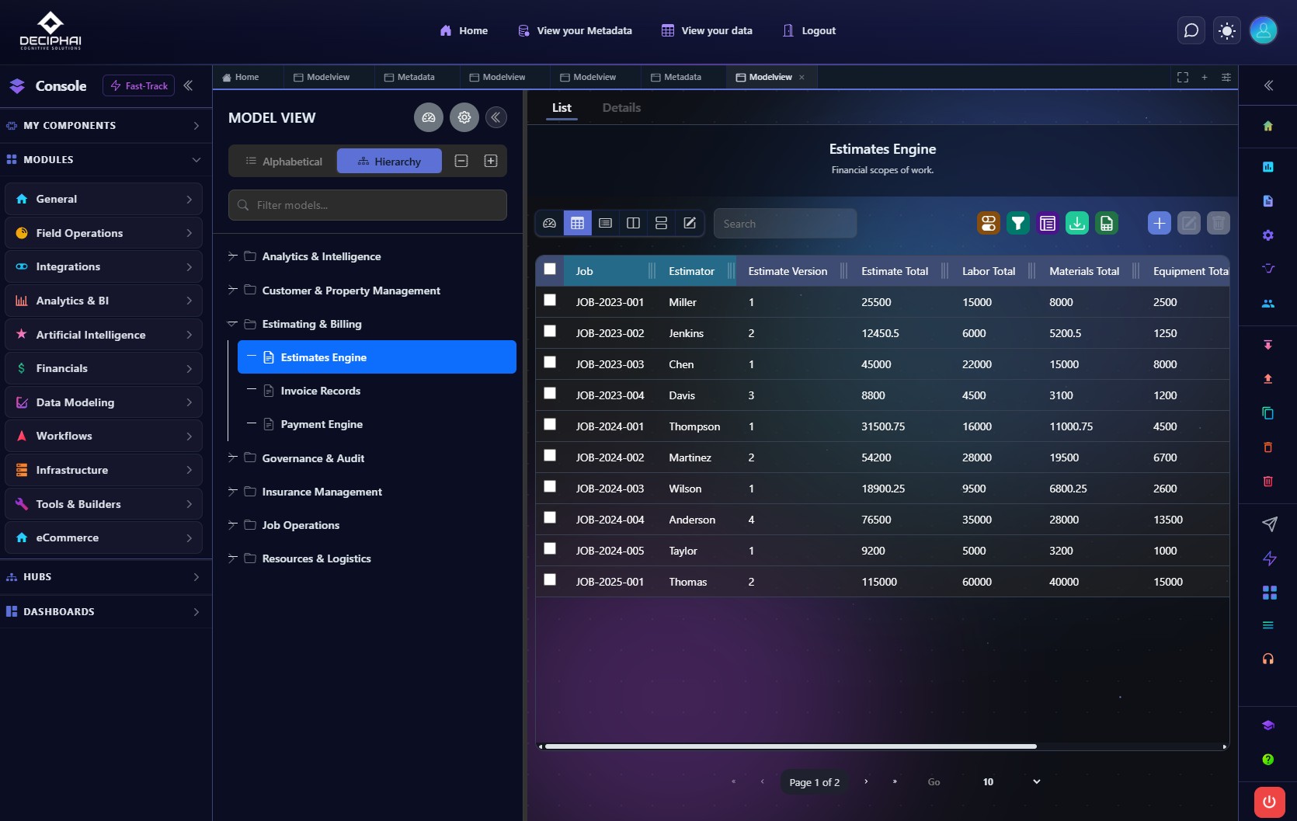The width and height of the screenshot is (1297, 821).
Task: Open Payment Engine model
Action: tap(322, 424)
